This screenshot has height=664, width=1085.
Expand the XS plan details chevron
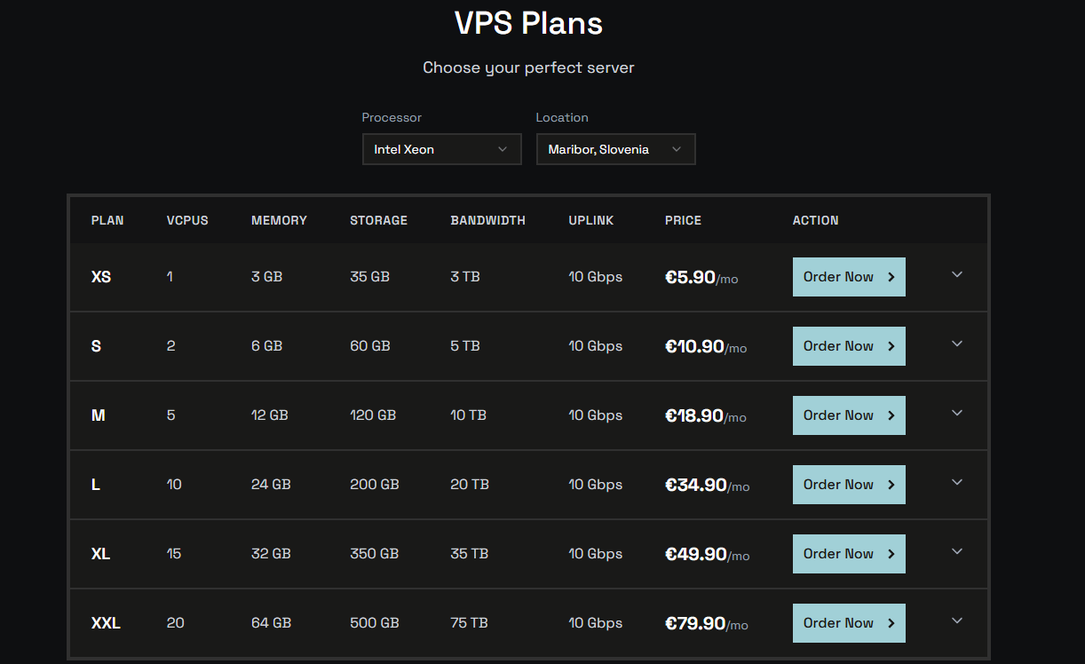coord(957,275)
